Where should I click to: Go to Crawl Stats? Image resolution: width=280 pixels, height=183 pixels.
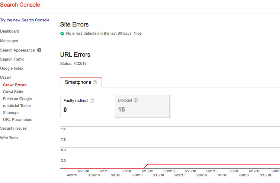13,92
